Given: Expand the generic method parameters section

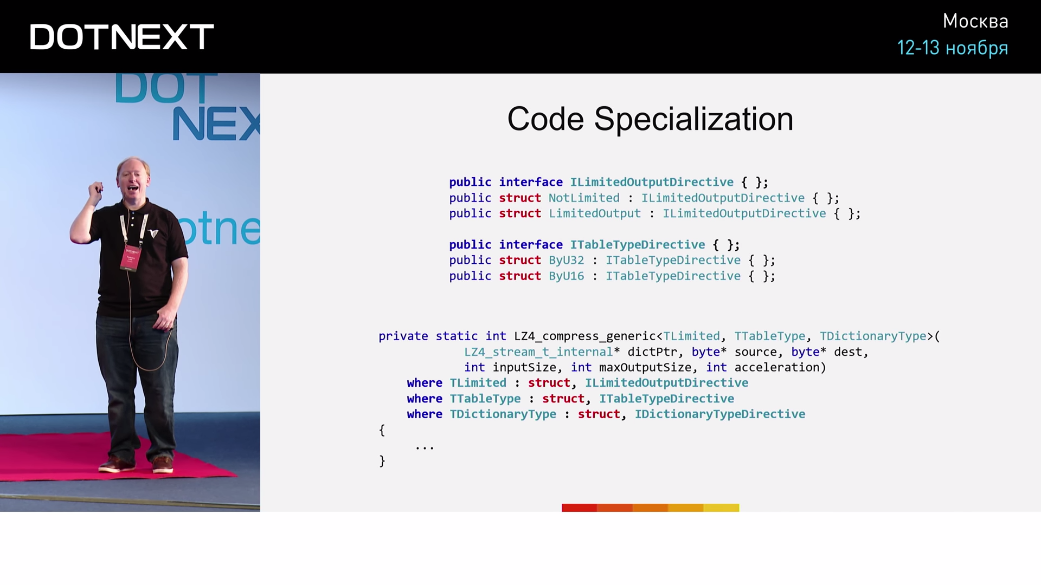Looking at the screenshot, I should (793, 336).
